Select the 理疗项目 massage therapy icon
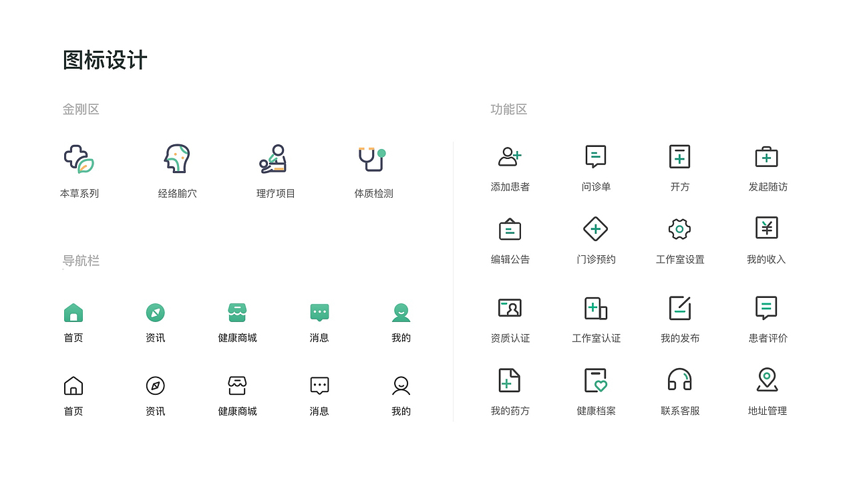Viewport: 855px width, 481px height. 273,159
